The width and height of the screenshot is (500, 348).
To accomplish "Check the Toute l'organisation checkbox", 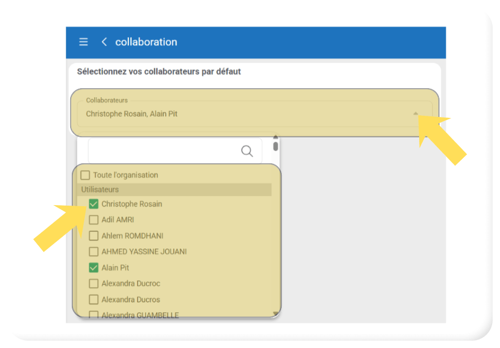I will 85,175.
